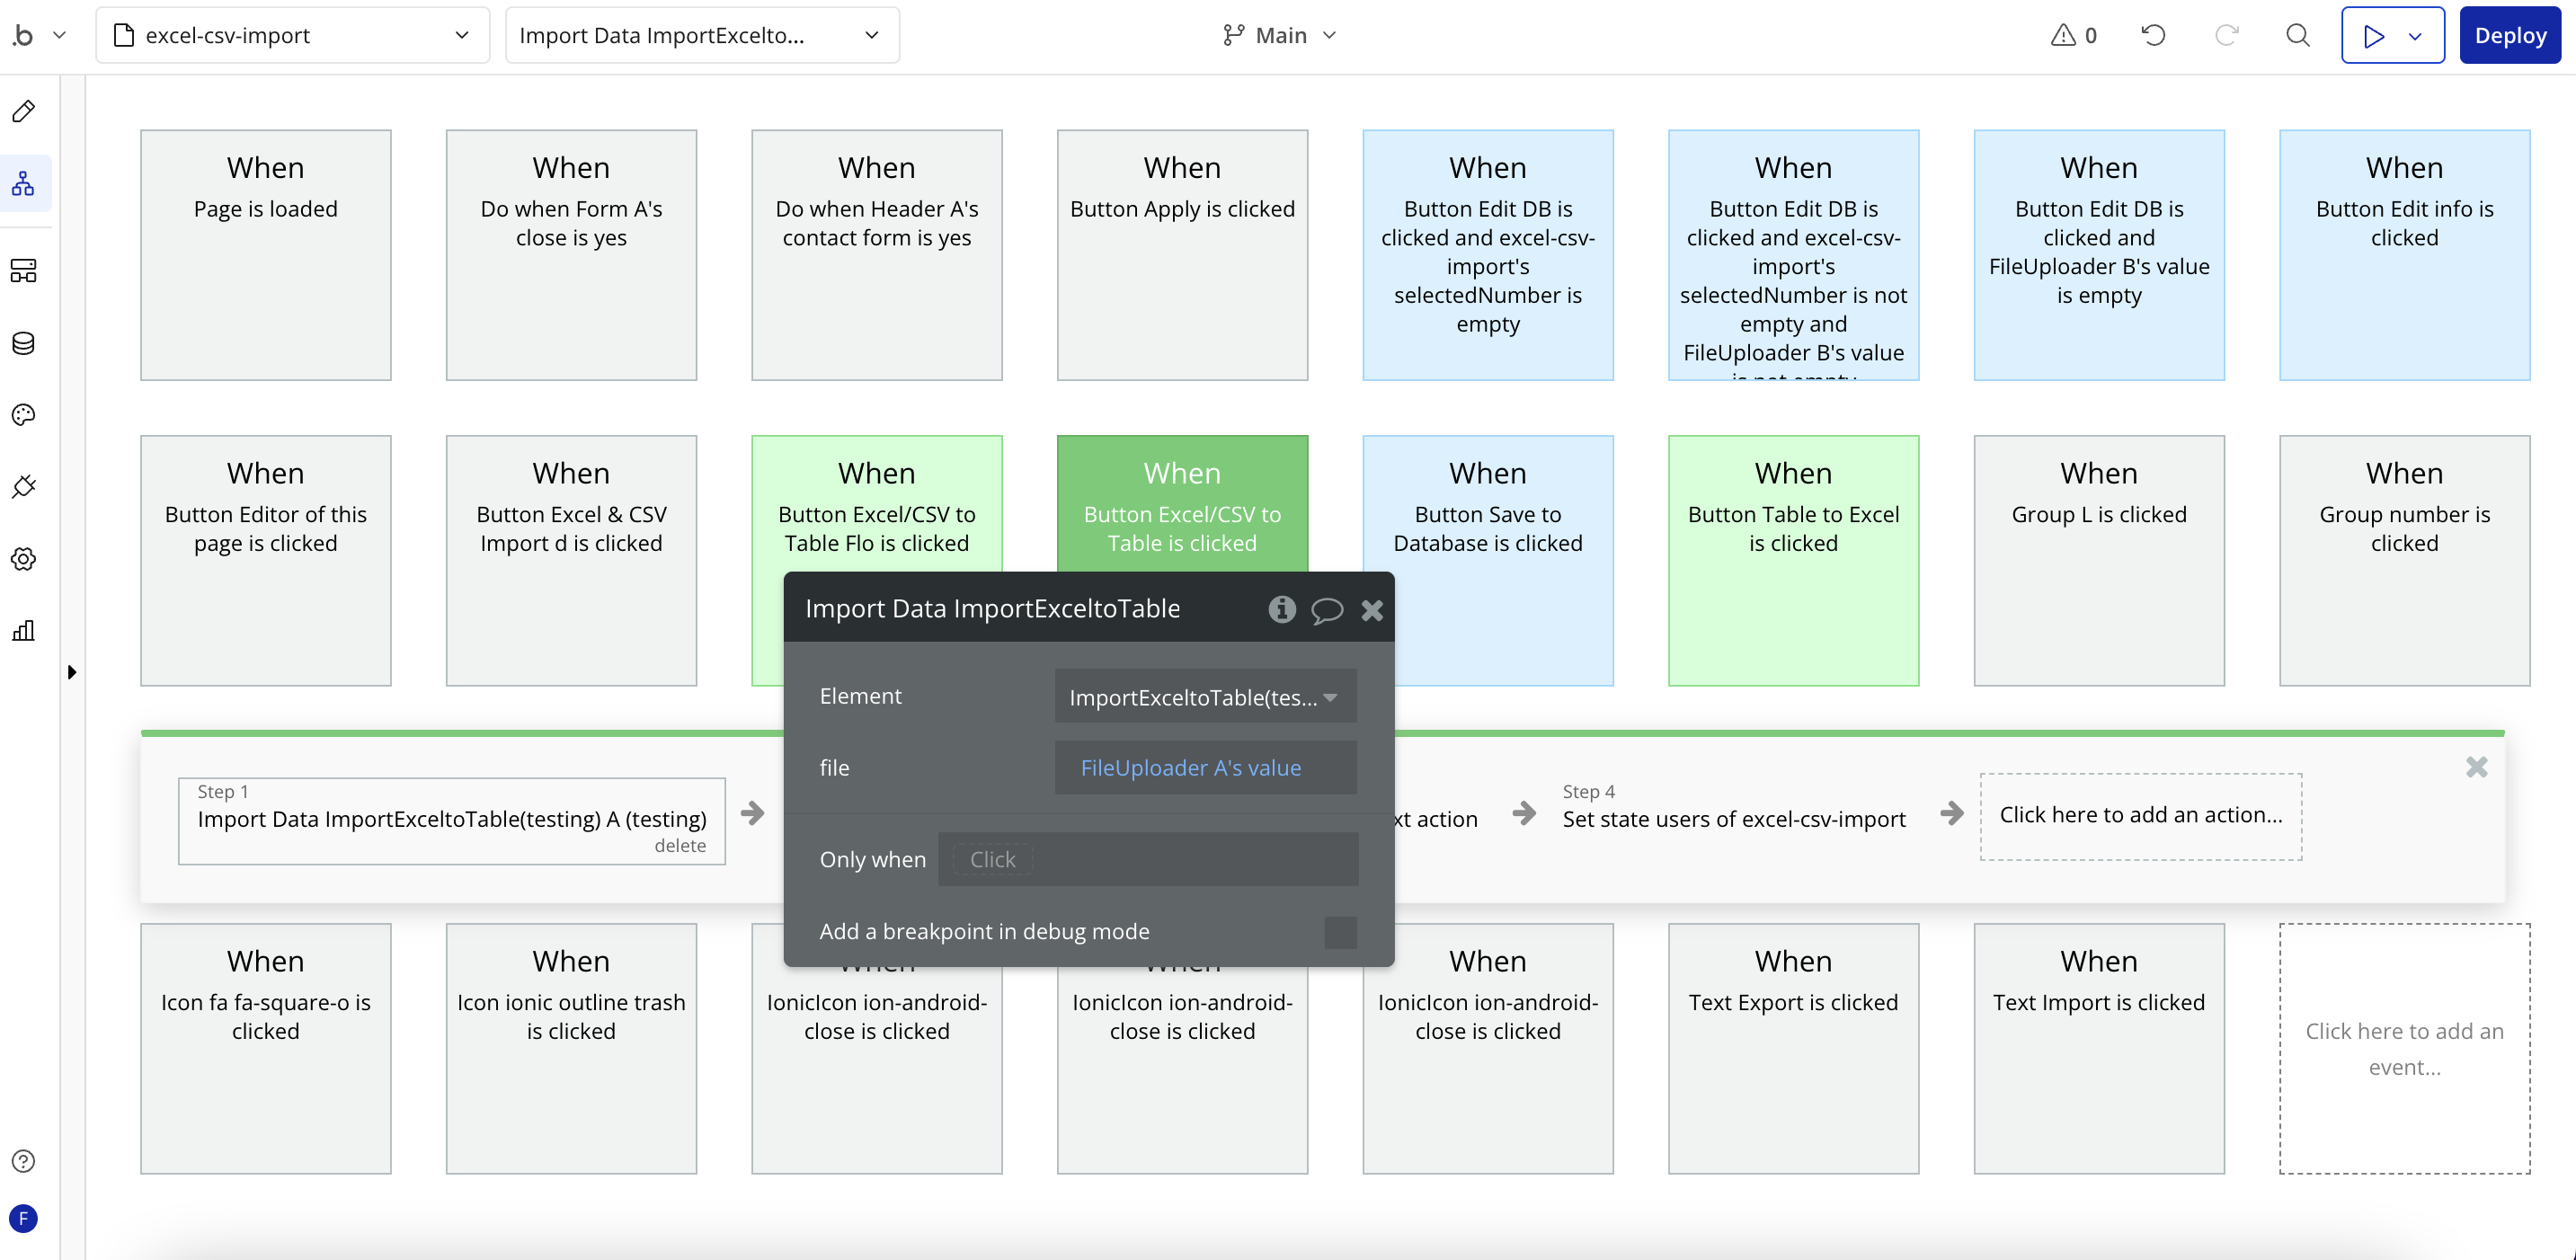2576x1260 pixels.
Task: Open the Logs bar chart icon
Action: click(24, 631)
